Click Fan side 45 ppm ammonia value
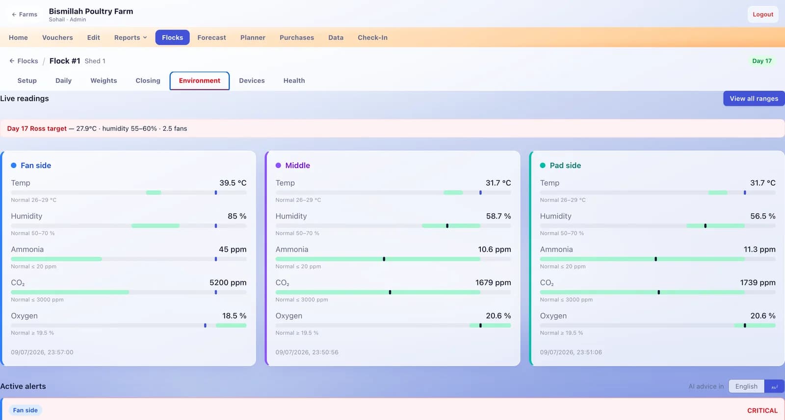Screen dimensions: 785x420 click(233, 249)
